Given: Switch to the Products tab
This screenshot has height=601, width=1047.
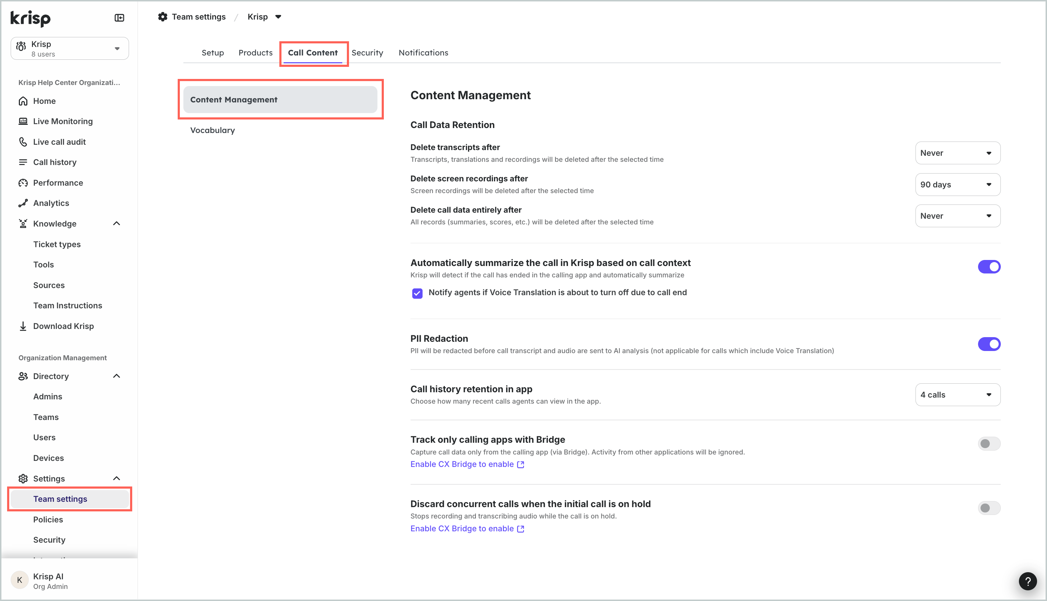Looking at the screenshot, I should [x=256, y=53].
